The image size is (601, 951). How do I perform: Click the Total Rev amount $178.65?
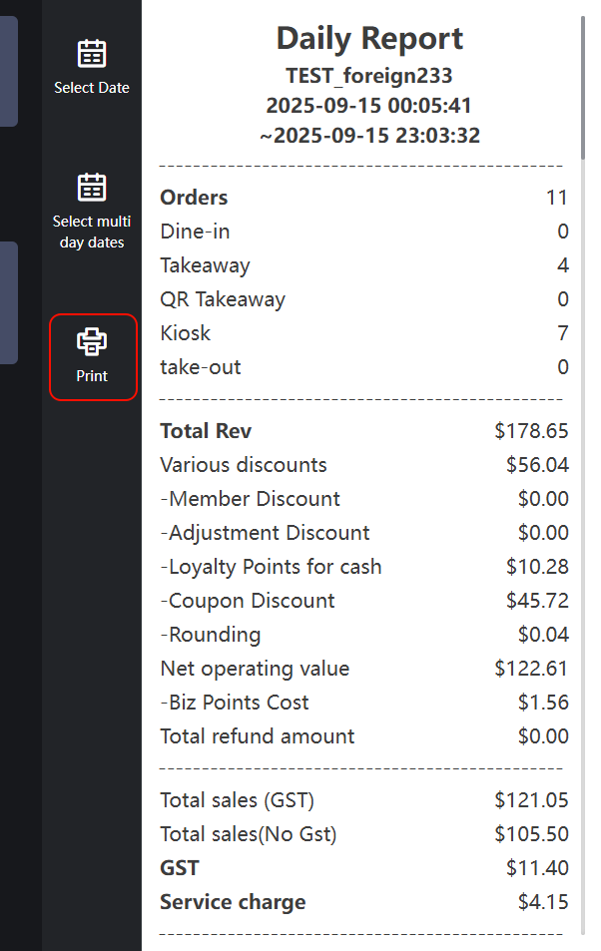531,431
